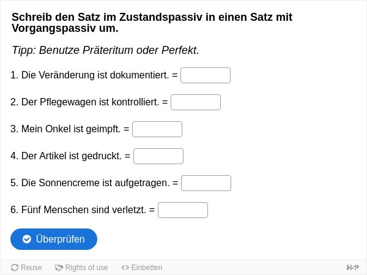The height and width of the screenshot is (275, 367).
Task: Click the embed code brackets icon
Action: tap(125, 268)
